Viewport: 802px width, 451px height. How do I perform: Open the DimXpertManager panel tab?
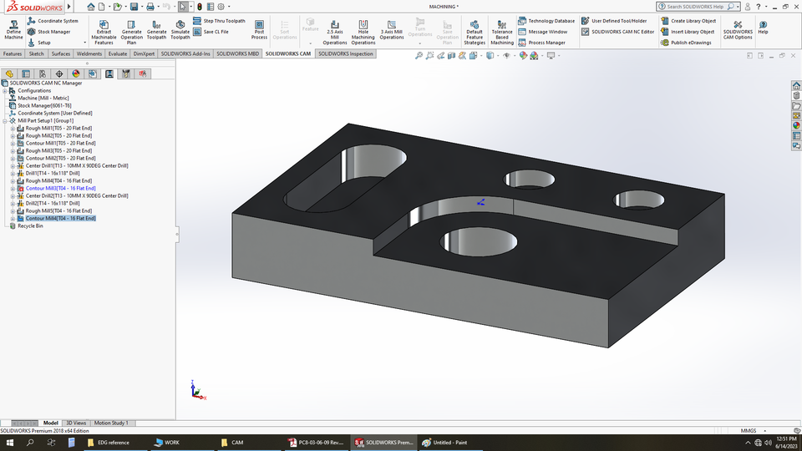pyautogui.click(x=59, y=74)
